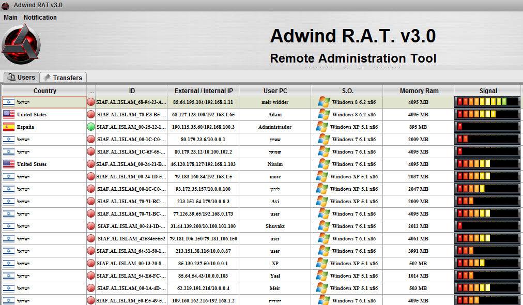Select the 4061 MB memory cell
The height and width of the screenshot is (305, 523).
coord(418,239)
